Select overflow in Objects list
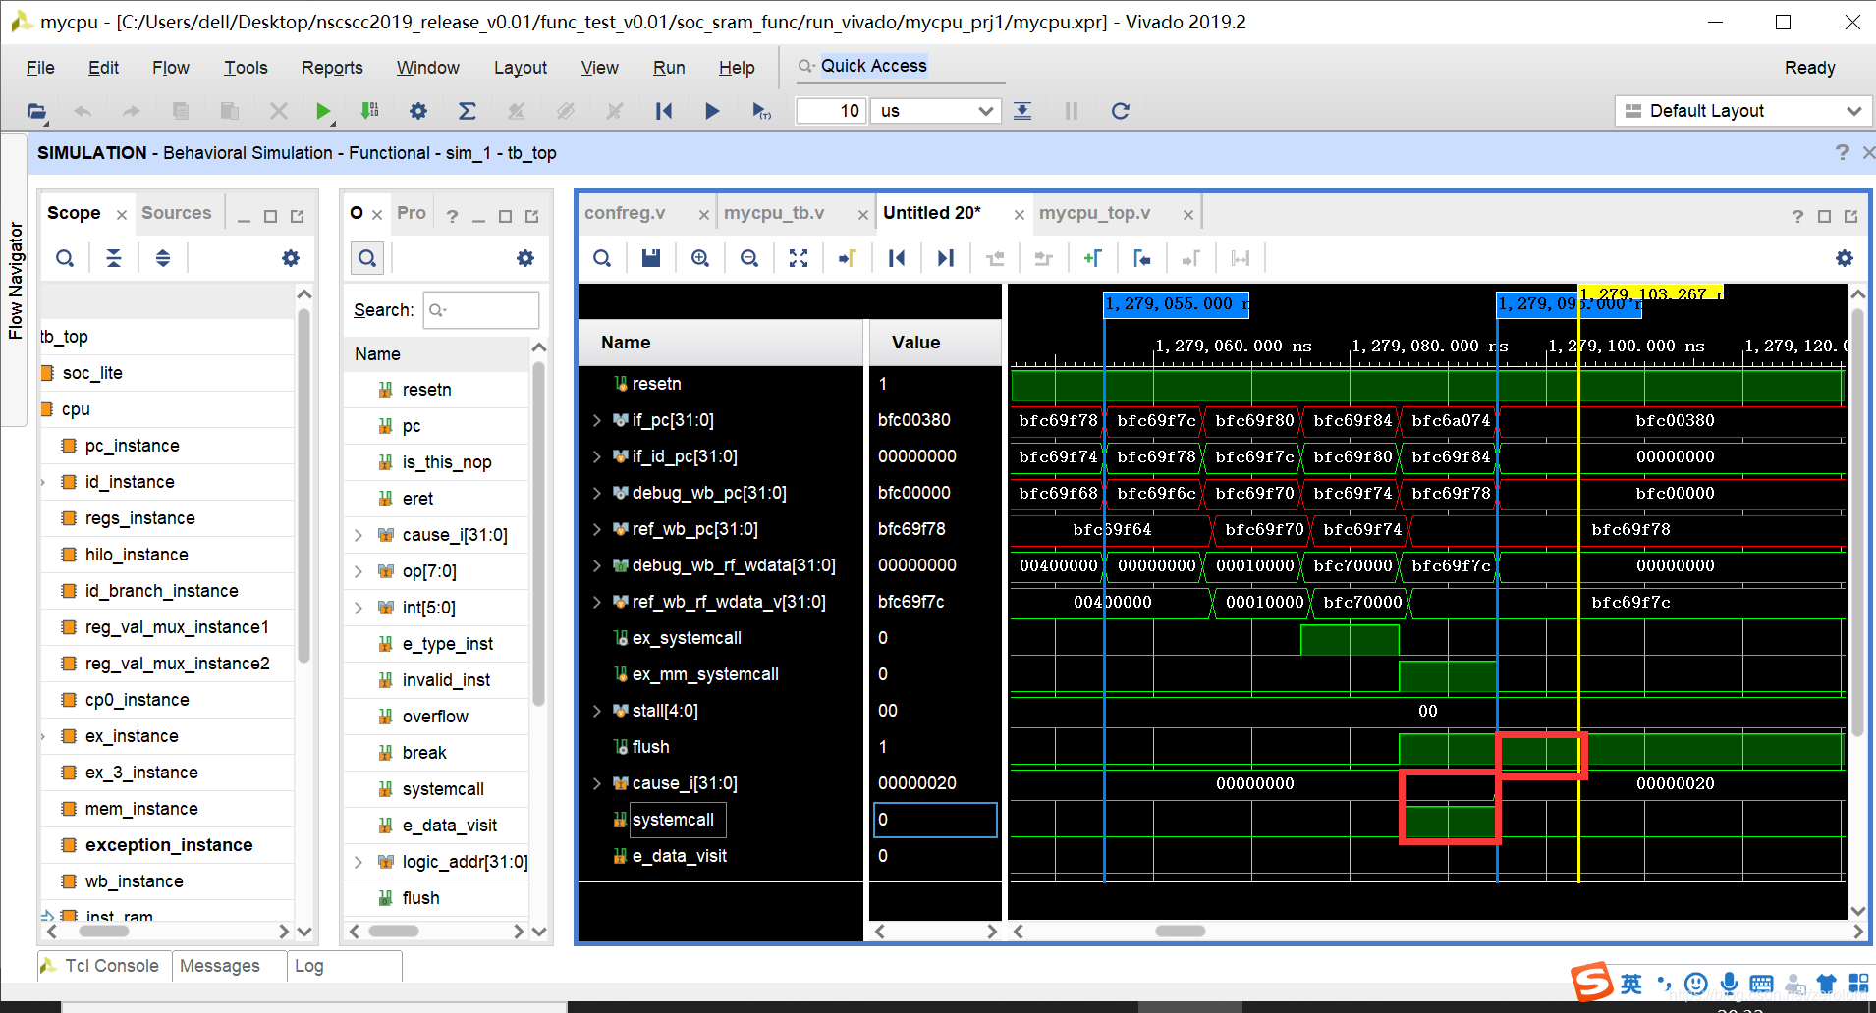Image resolution: width=1876 pixels, height=1013 pixels. [x=435, y=717]
